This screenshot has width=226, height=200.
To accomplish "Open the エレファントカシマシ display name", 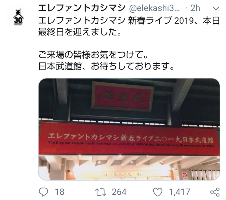I will click(82, 8).
